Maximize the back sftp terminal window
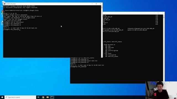177x99 pixels. pos(158,13)
